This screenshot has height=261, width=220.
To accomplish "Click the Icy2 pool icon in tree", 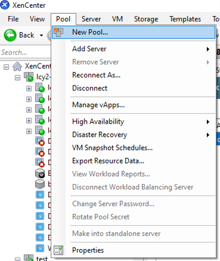I will tap(29, 77).
